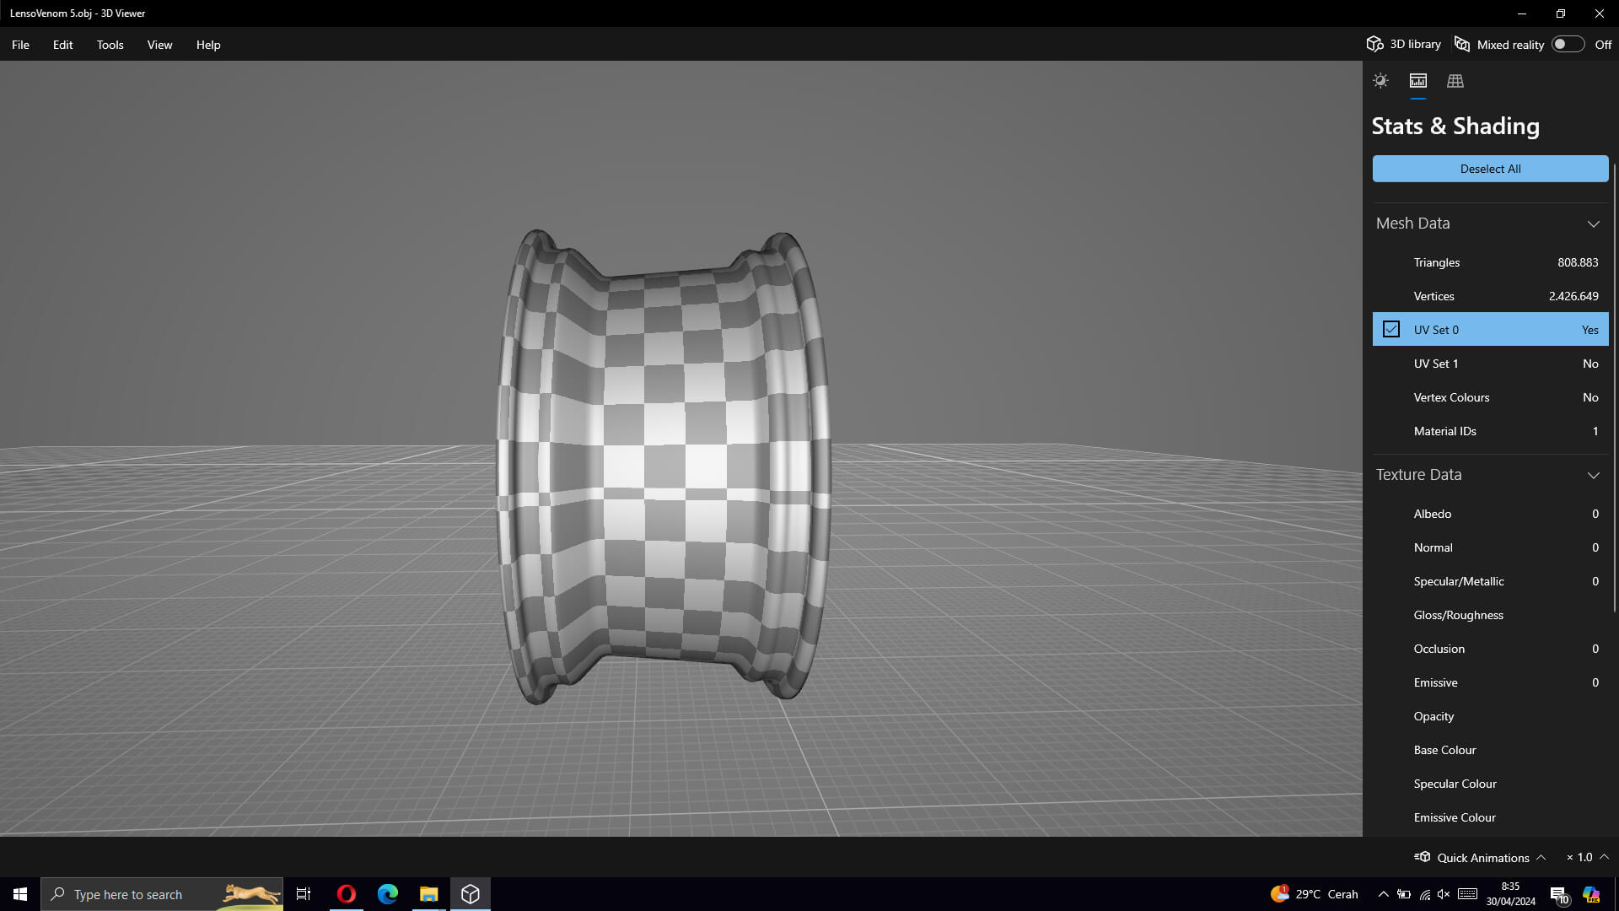Click 3D Viewer cube taskbar icon

[471, 894]
